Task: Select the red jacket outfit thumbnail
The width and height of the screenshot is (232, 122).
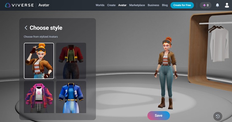Action: [x=71, y=61]
